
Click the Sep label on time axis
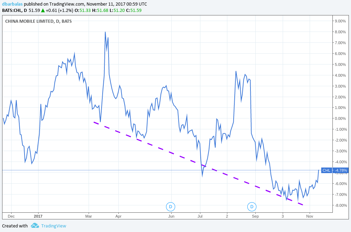(x=255, y=216)
